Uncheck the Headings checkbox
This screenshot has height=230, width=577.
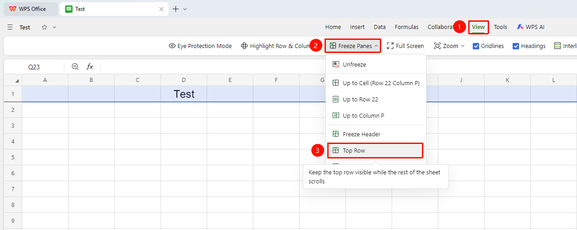[516, 46]
